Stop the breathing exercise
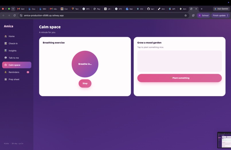 (x=85, y=83)
